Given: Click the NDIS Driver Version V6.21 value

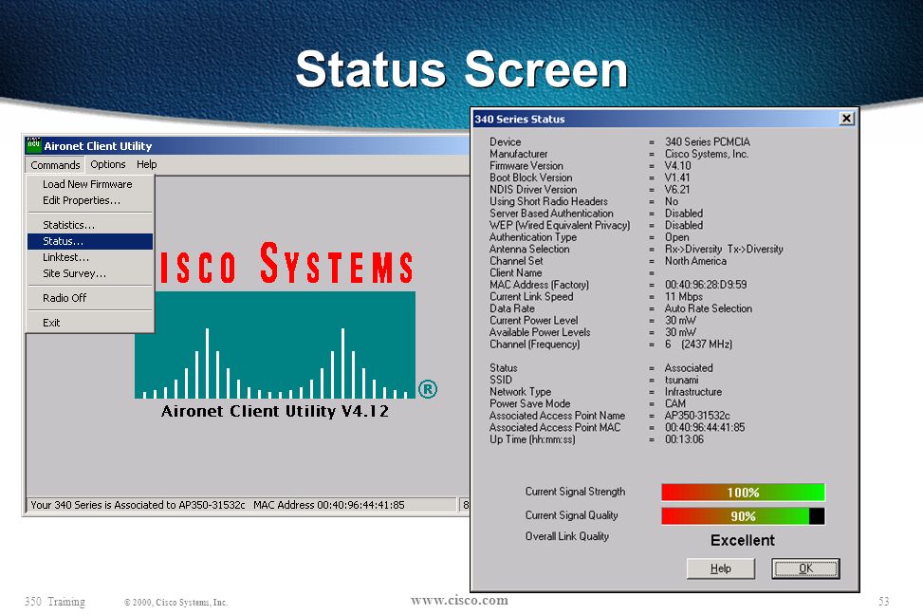Looking at the screenshot, I should coord(677,190).
